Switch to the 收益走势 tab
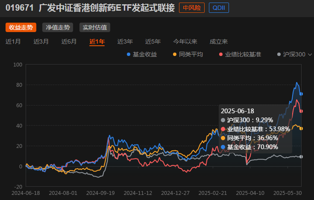Image resolution: width=314 pixels, height=200 pixels. (21, 27)
